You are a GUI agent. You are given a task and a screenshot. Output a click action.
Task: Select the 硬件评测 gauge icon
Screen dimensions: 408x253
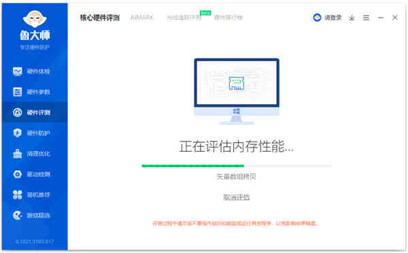pos(18,112)
